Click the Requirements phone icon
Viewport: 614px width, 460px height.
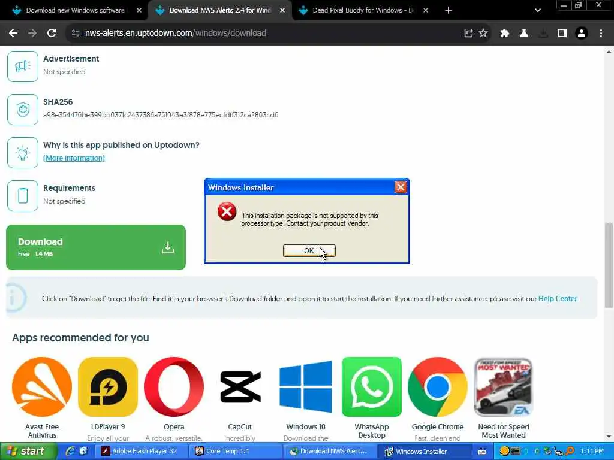[x=23, y=196]
